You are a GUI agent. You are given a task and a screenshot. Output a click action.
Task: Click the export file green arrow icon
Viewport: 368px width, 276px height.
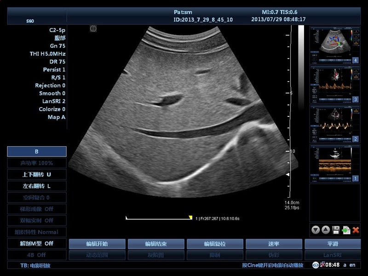coord(346,230)
